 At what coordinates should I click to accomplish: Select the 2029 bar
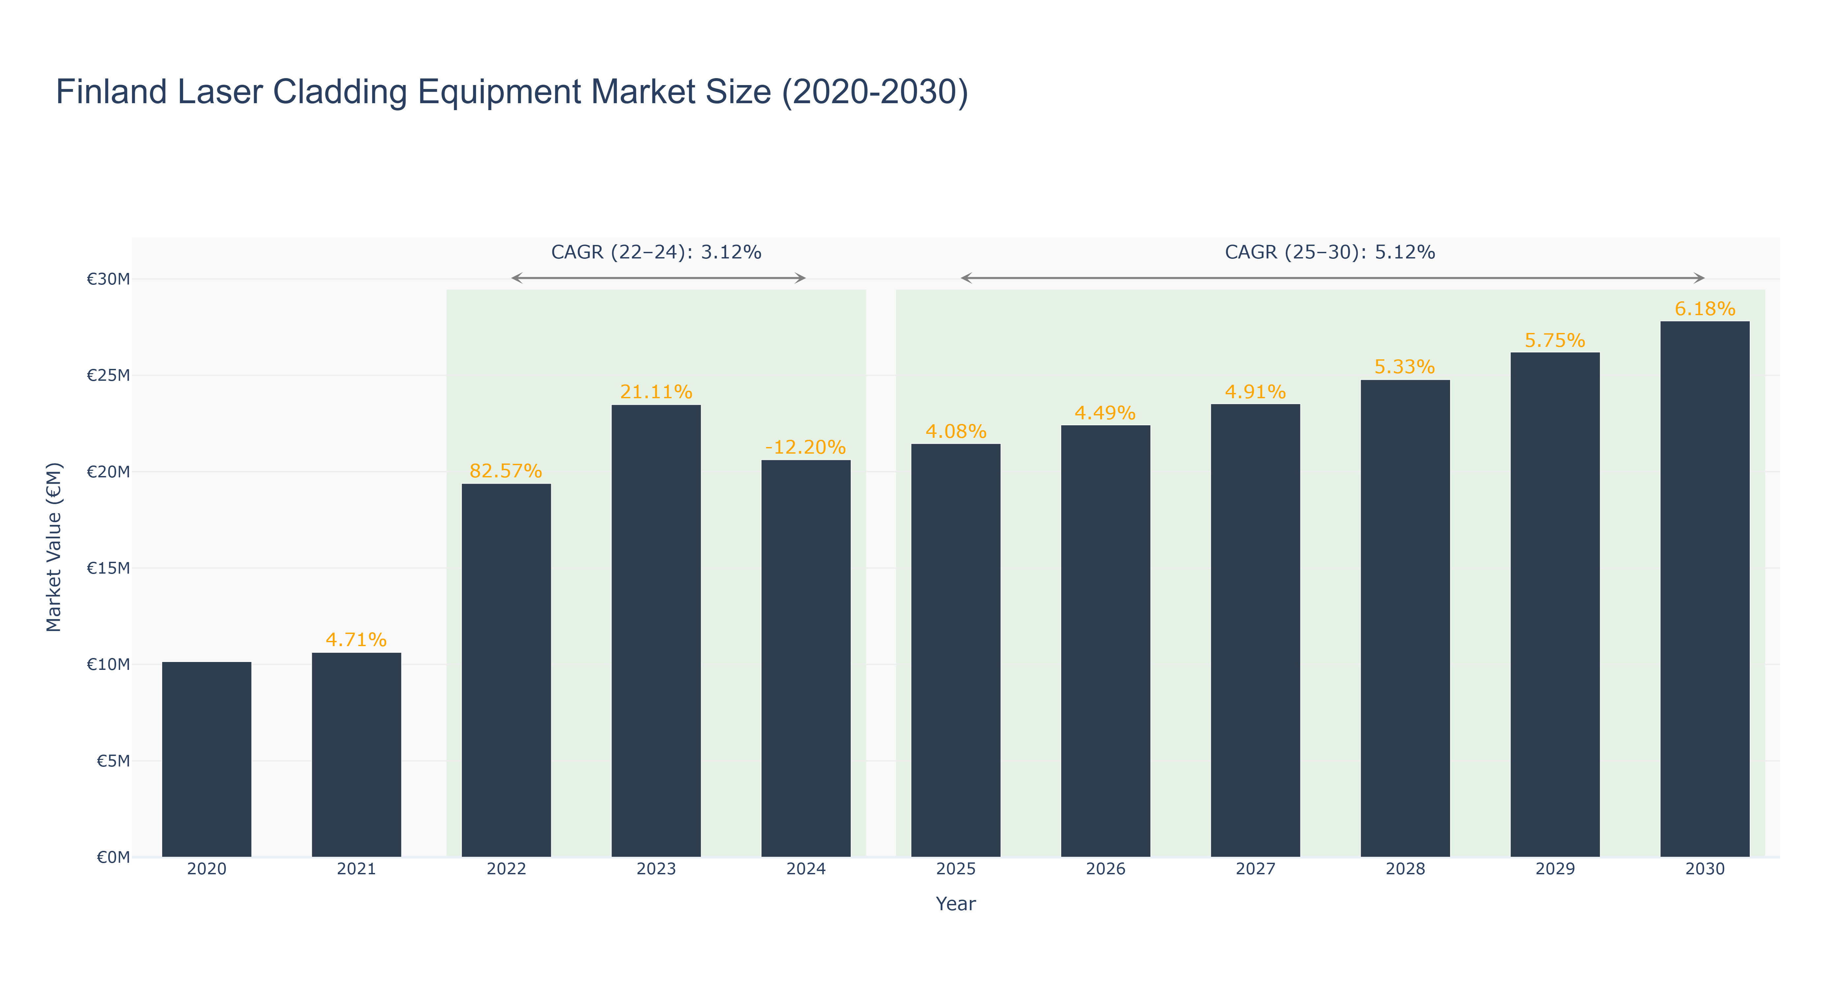1554,604
